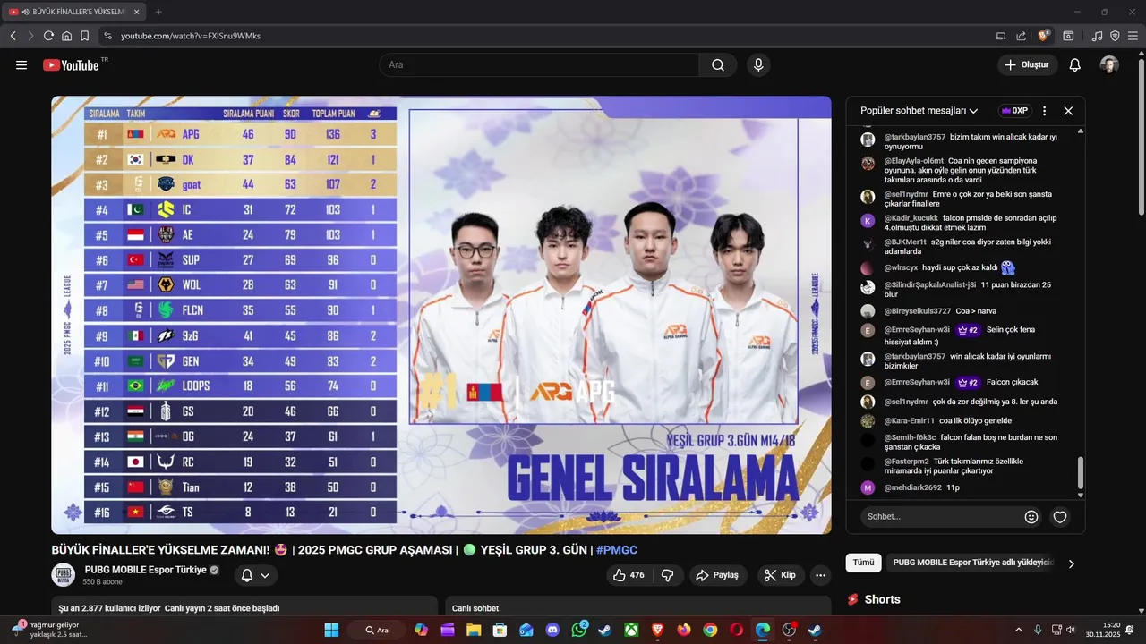Open the browser main menu icon
The height and width of the screenshot is (644, 1146).
(x=1133, y=36)
